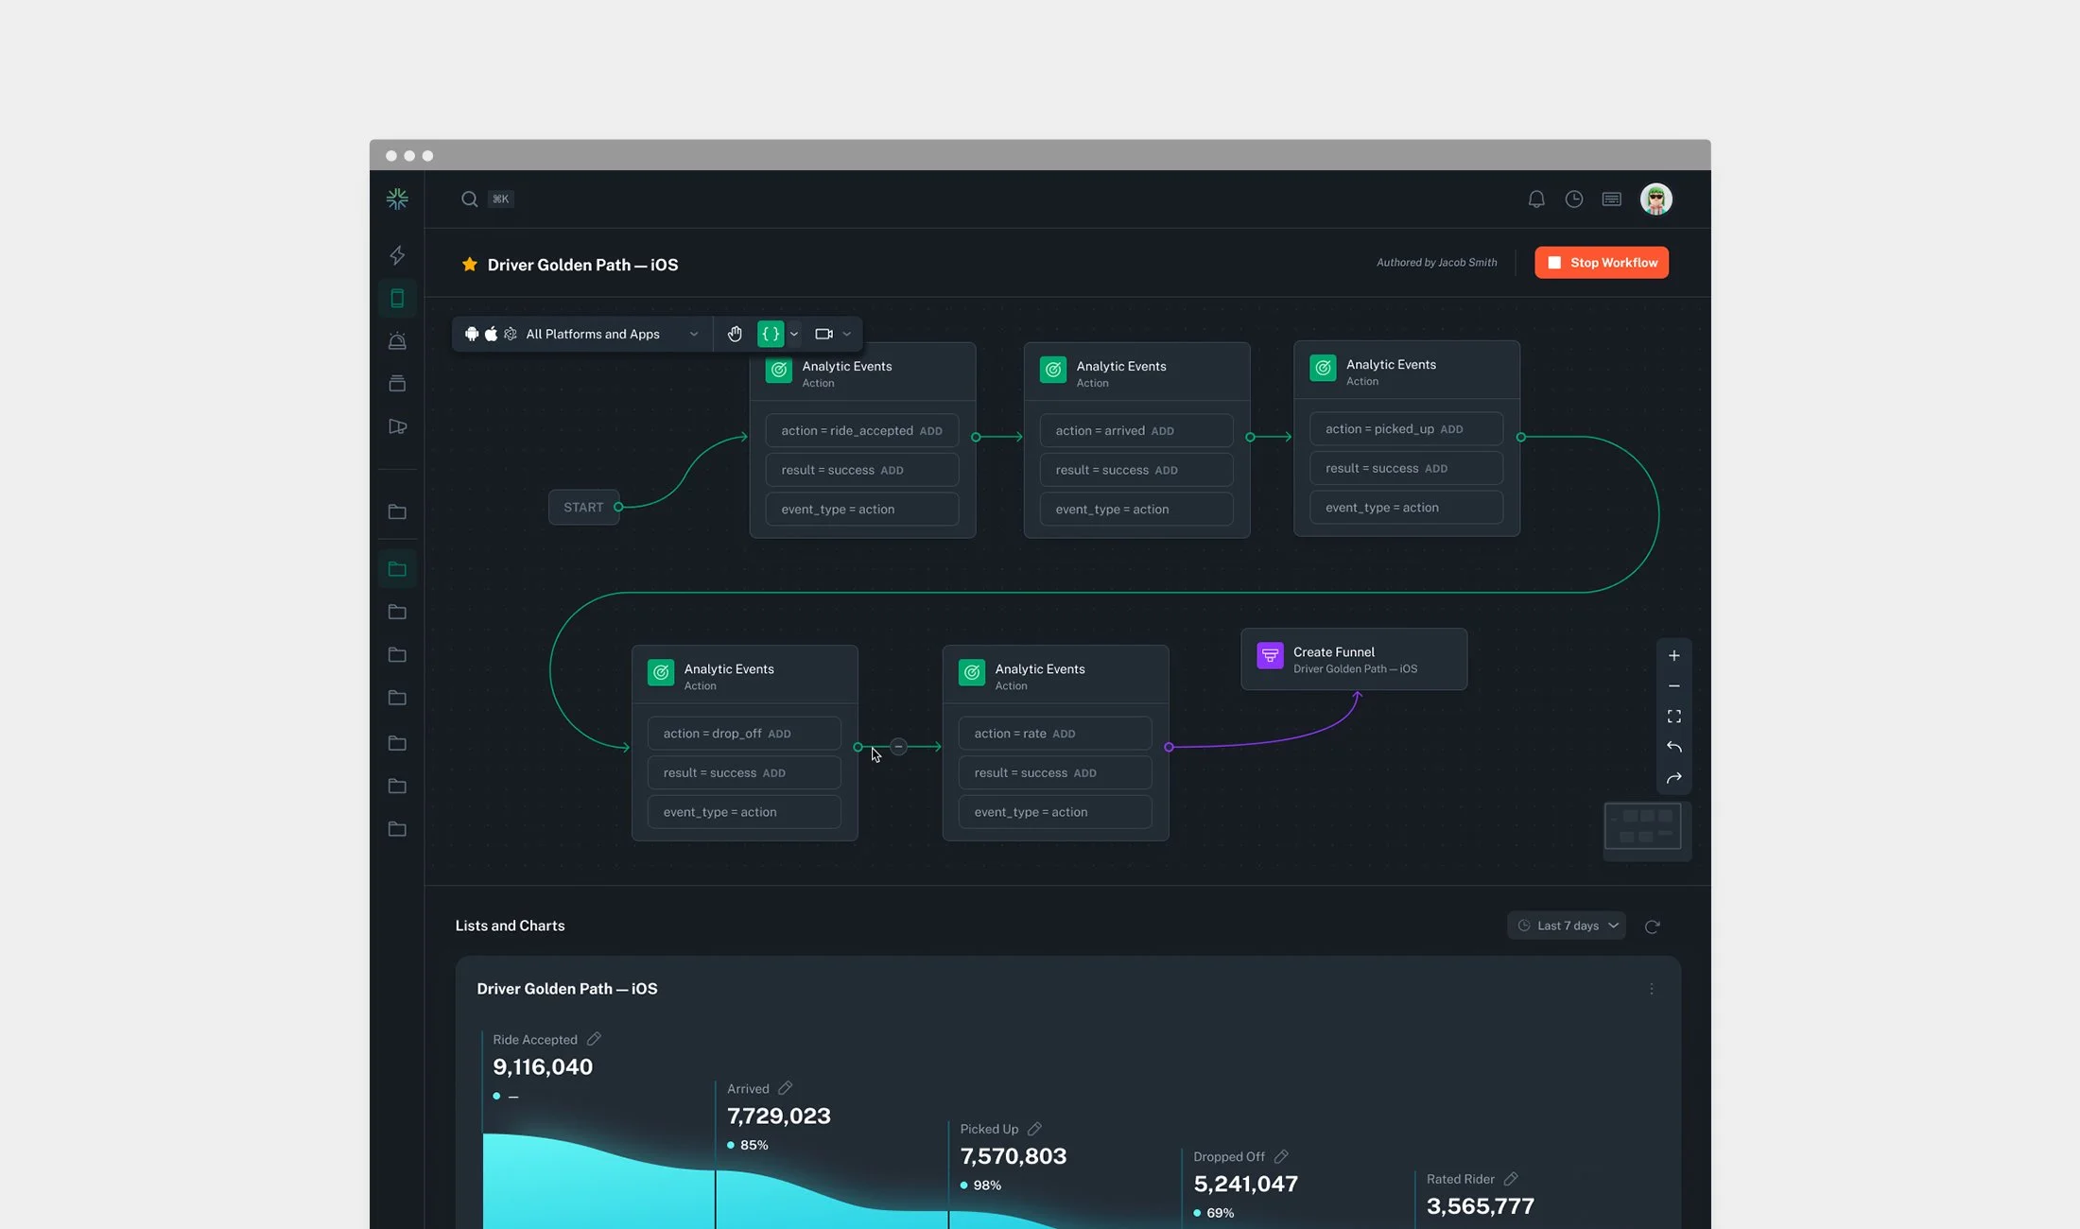The image size is (2080, 1229).
Task: Click the hand pan tool
Action: click(735, 334)
